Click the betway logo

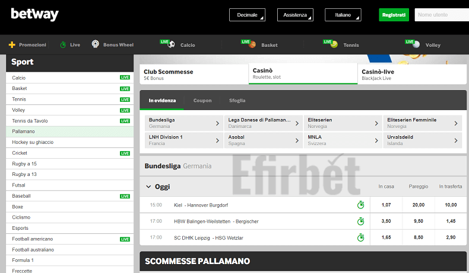pyautogui.click(x=34, y=14)
